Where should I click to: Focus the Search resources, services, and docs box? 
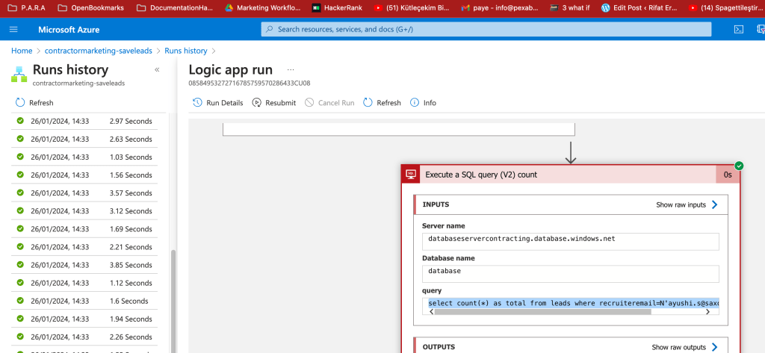[x=486, y=29]
